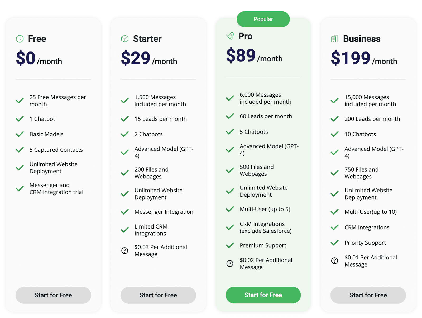Click the building icon beside Business
This screenshot has height=318, width=422.
coord(334,39)
